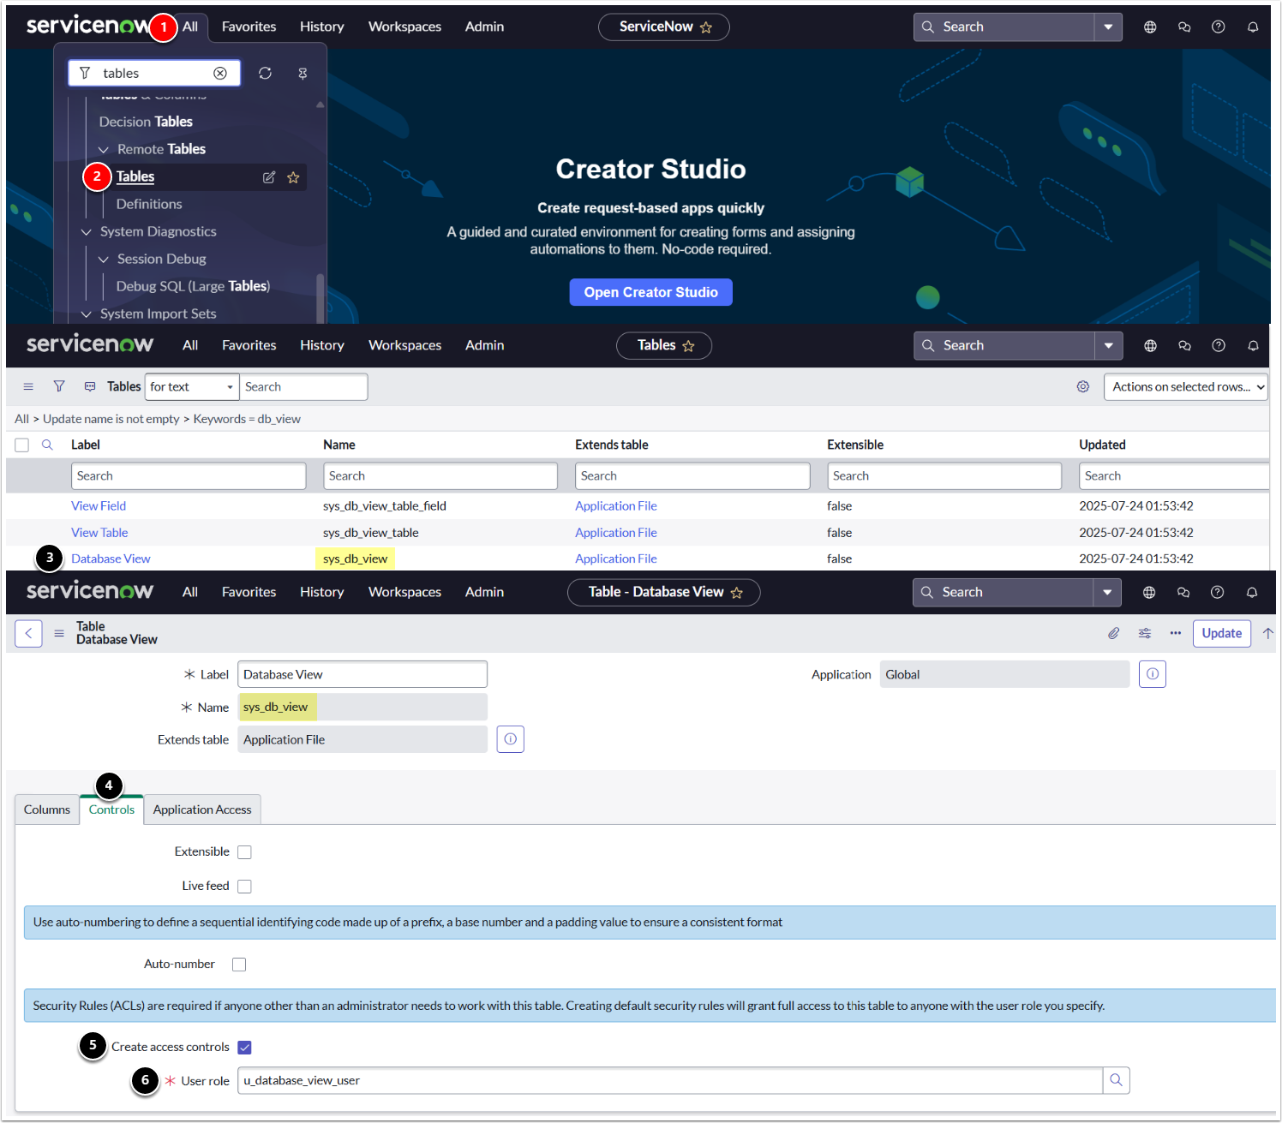Favorite the Table - Database View page via star
The image size is (1282, 1123).
pos(736,593)
